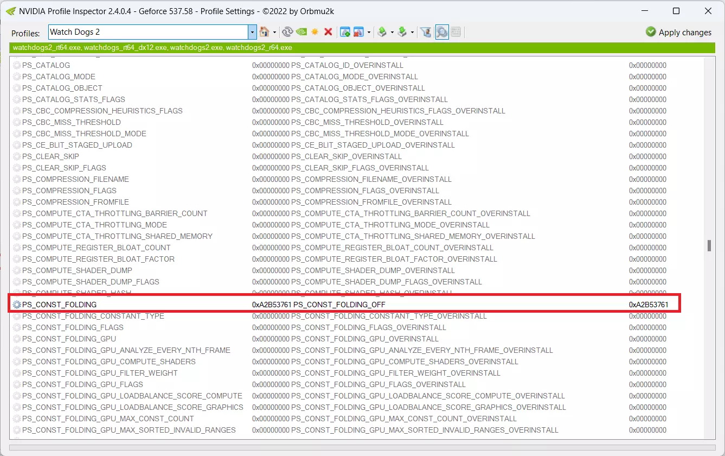Select PS_COMPUTE_CTA_THROTTLING_SHARED_MEMORY setting name
This screenshot has height=456, width=725.
117,236
